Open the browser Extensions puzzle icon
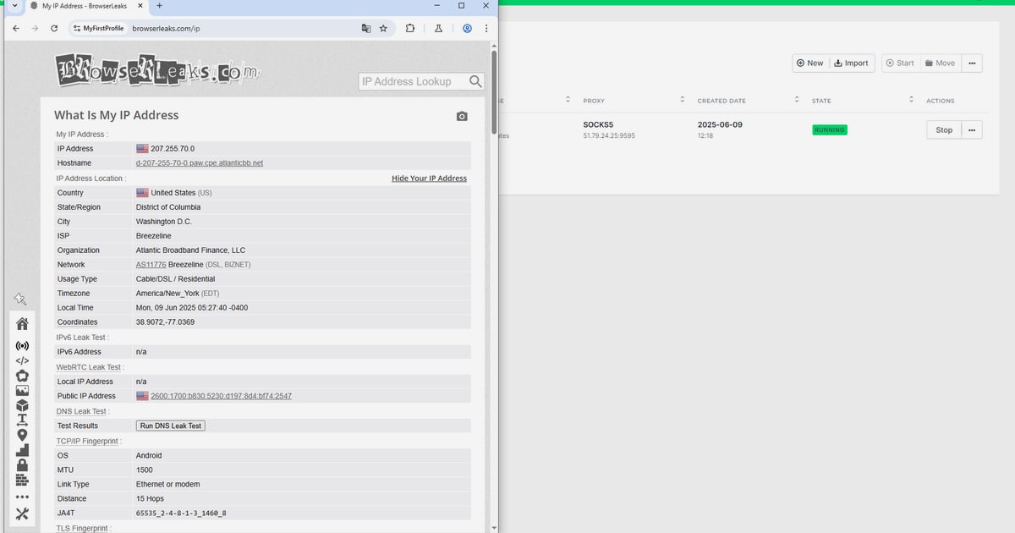 click(x=410, y=28)
